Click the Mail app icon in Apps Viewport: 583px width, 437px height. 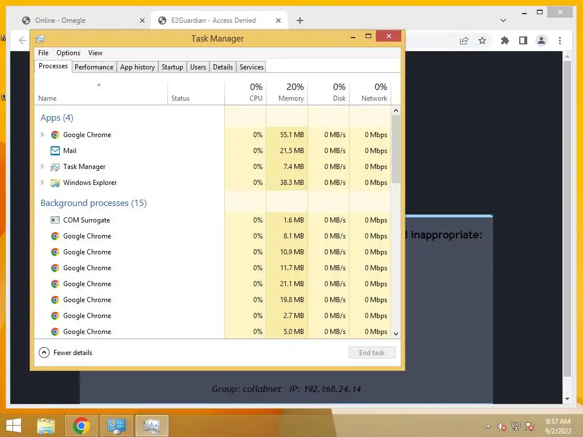pyautogui.click(x=55, y=150)
